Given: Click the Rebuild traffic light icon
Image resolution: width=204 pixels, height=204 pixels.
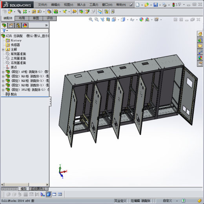Looking at the screenshot, I should click(x=173, y=5).
